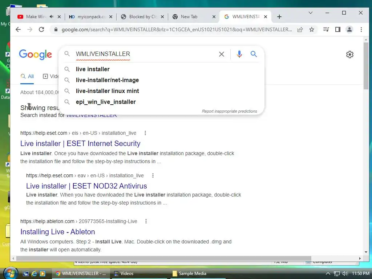Click the help.ableton.com result URL text
372x279 pixels.
pos(79,221)
